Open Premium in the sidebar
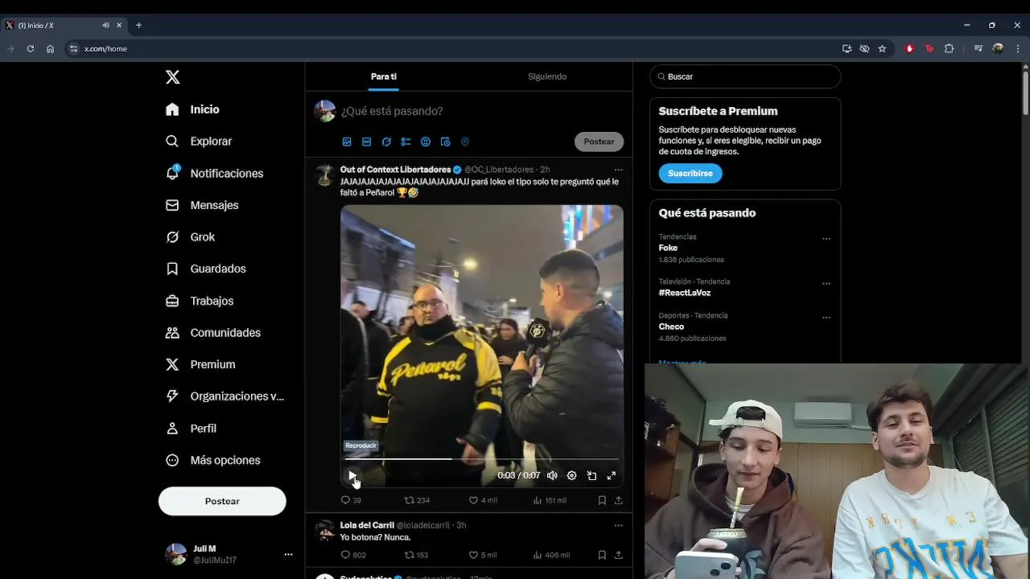The image size is (1030, 579). point(200,364)
